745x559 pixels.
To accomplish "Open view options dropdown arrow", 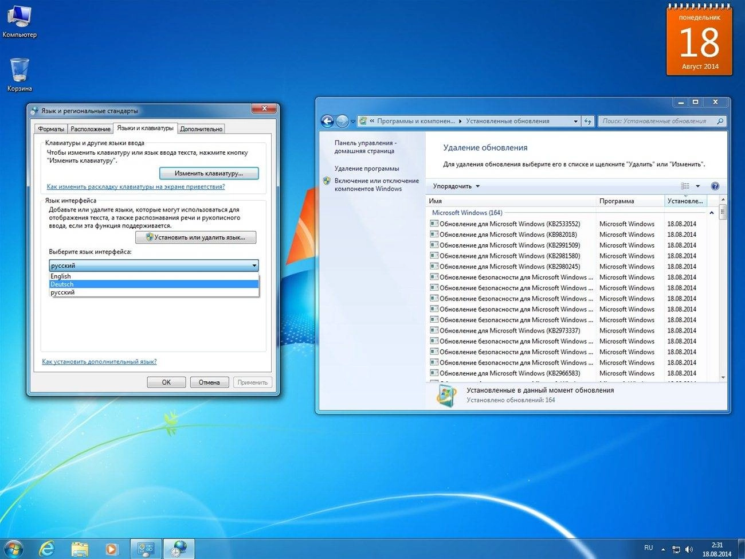I will [697, 186].
